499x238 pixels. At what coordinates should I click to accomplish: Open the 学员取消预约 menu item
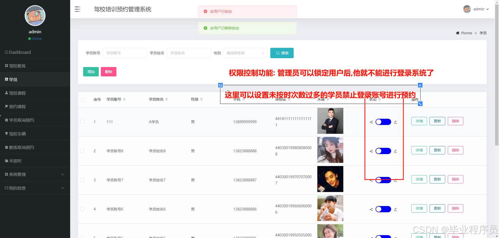tap(35, 120)
